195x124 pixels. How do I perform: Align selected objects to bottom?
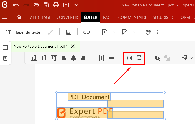34,58
